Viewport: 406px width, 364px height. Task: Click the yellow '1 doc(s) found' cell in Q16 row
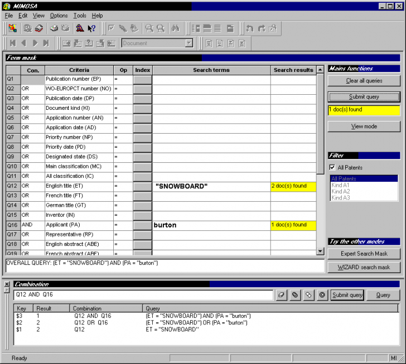(x=293, y=226)
